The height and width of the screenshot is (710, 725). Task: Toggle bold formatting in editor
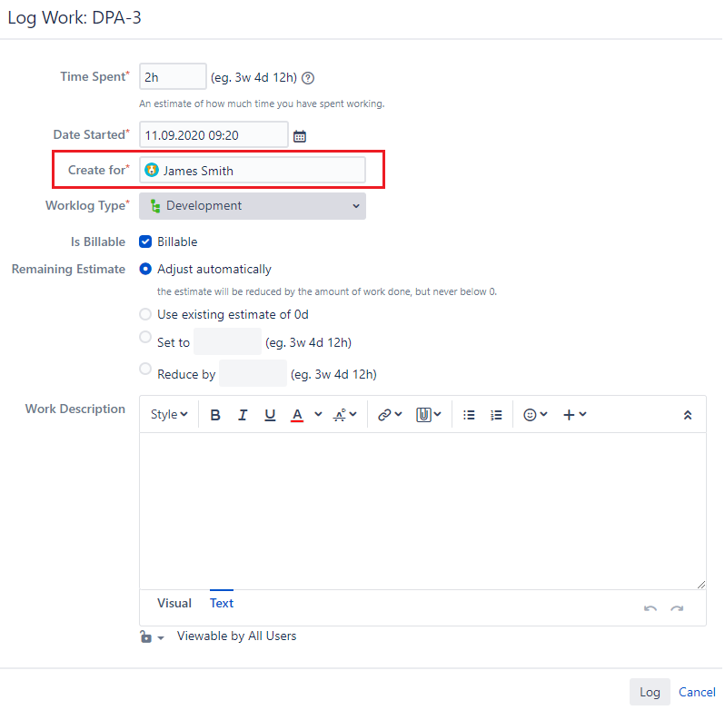coord(215,415)
